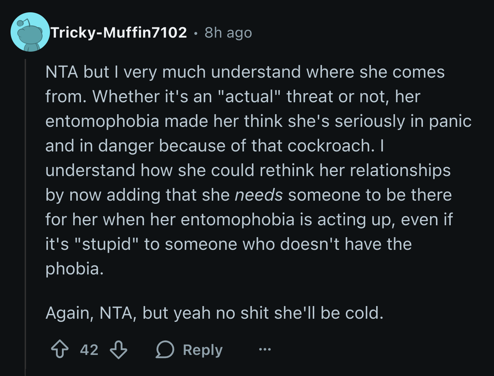Click the downward arrow after the score

tap(118, 349)
